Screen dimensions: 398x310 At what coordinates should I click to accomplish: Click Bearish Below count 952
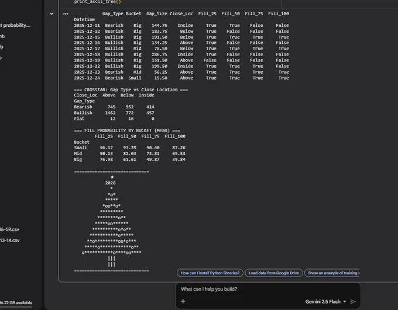129,107
